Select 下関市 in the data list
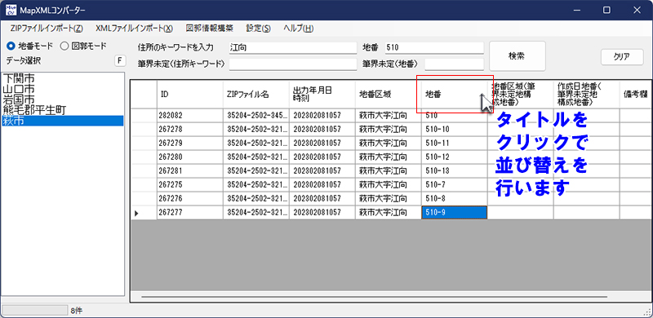653x318 pixels. (63, 78)
